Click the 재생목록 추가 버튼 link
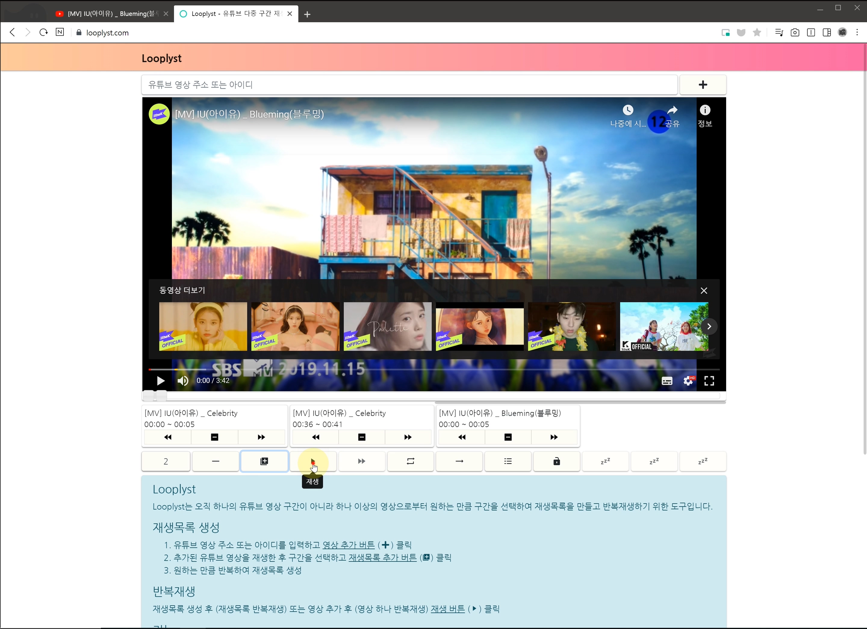 click(x=382, y=557)
